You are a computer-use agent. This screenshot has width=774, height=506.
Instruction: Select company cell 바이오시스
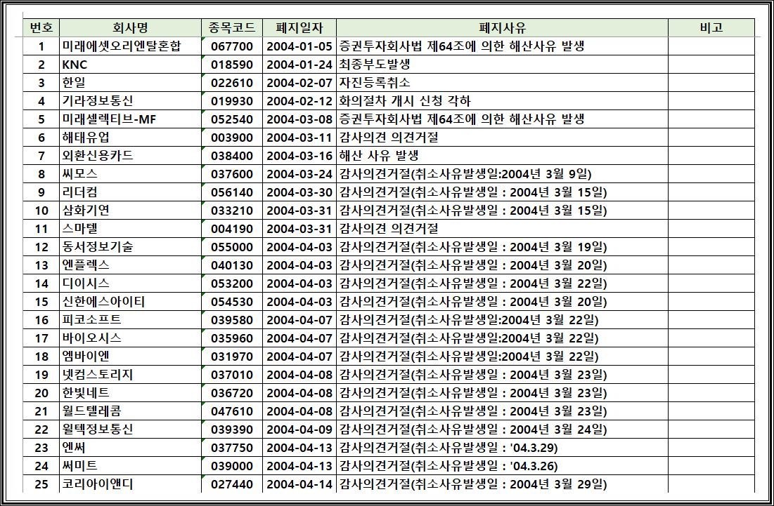130,338
